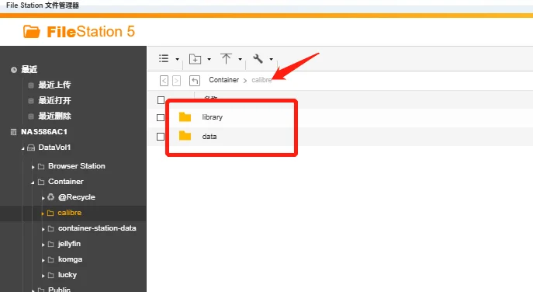Select the jellyfin folder in tree

click(x=69, y=244)
